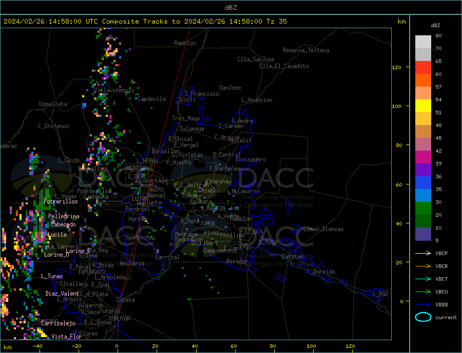462x353 pixels.
Task: Click the 'Tz 35' text in header
Action: [x=276, y=22]
